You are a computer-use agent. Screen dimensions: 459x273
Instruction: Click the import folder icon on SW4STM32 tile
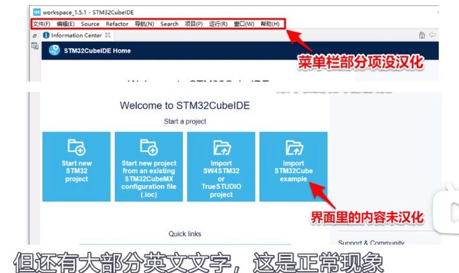[x=222, y=147]
